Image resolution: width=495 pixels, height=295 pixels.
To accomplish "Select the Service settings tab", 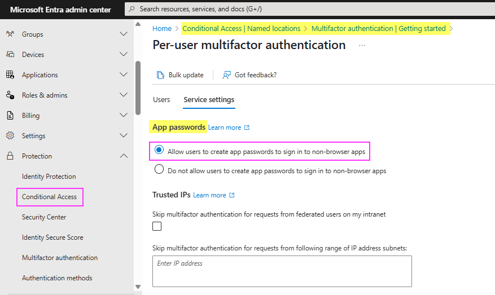I will 209,100.
